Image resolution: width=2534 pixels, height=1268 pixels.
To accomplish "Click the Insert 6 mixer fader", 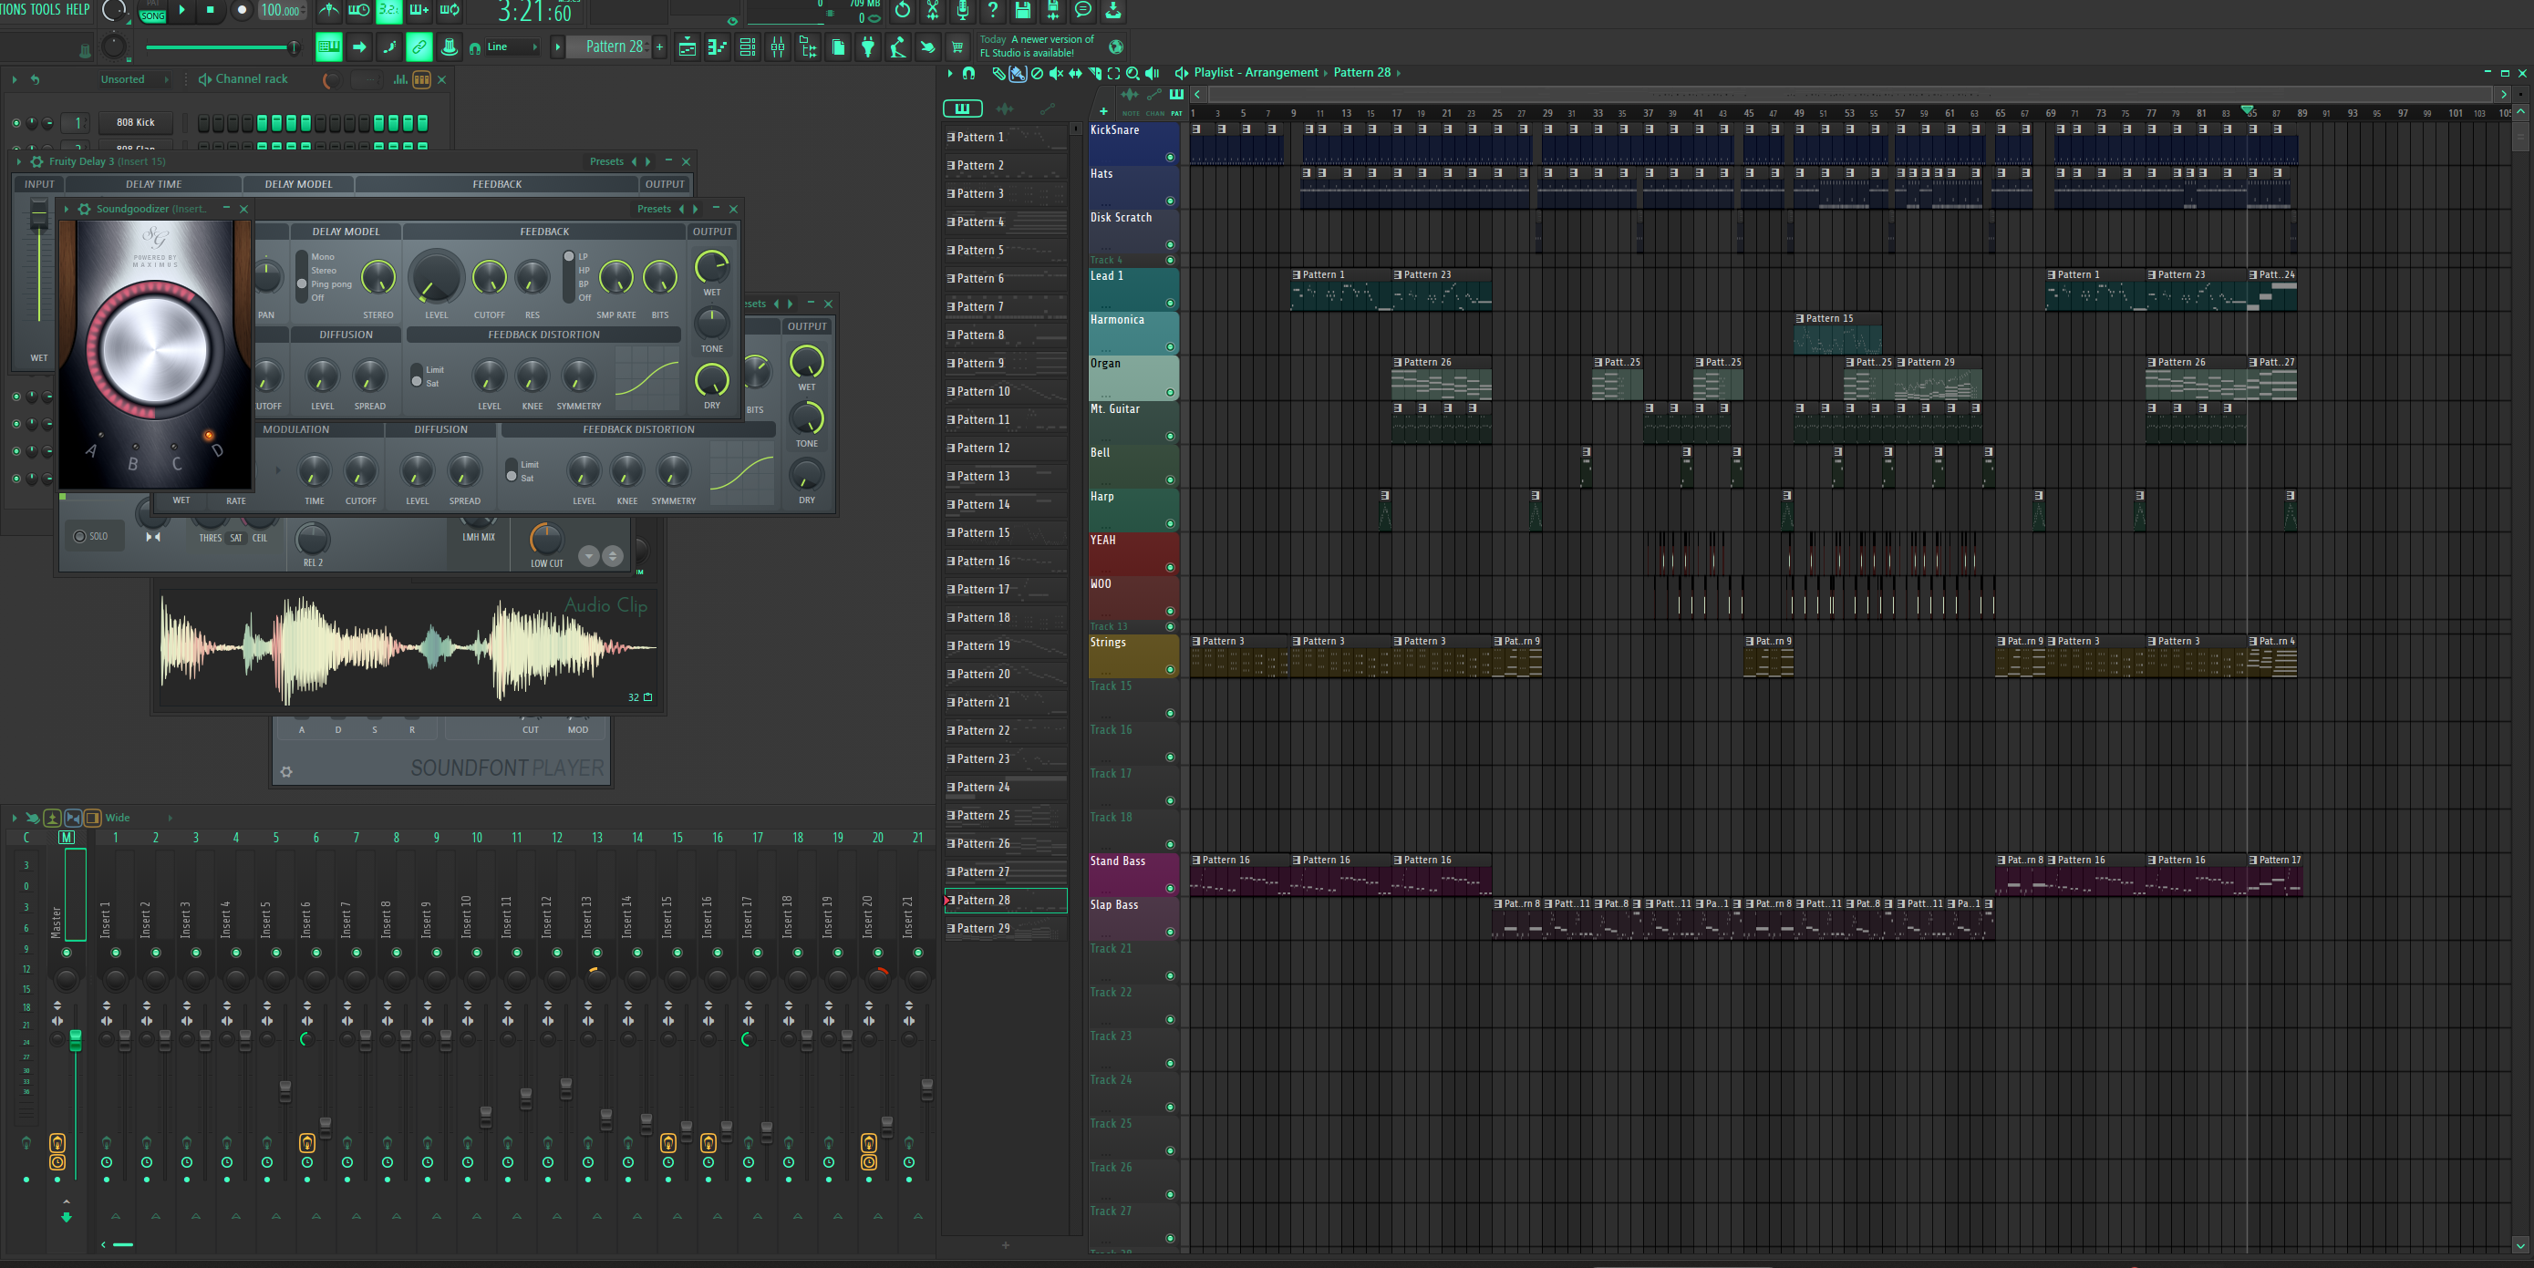I will point(326,1128).
